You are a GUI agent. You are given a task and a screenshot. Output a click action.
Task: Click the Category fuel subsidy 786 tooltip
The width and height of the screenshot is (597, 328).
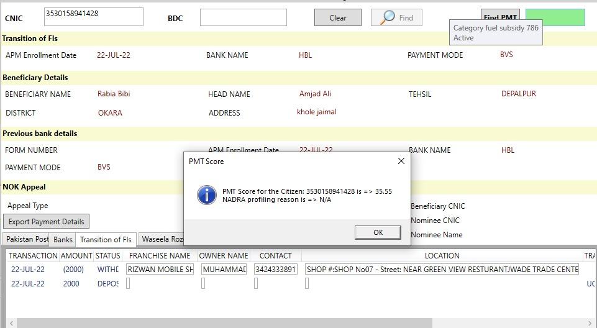pos(496,33)
